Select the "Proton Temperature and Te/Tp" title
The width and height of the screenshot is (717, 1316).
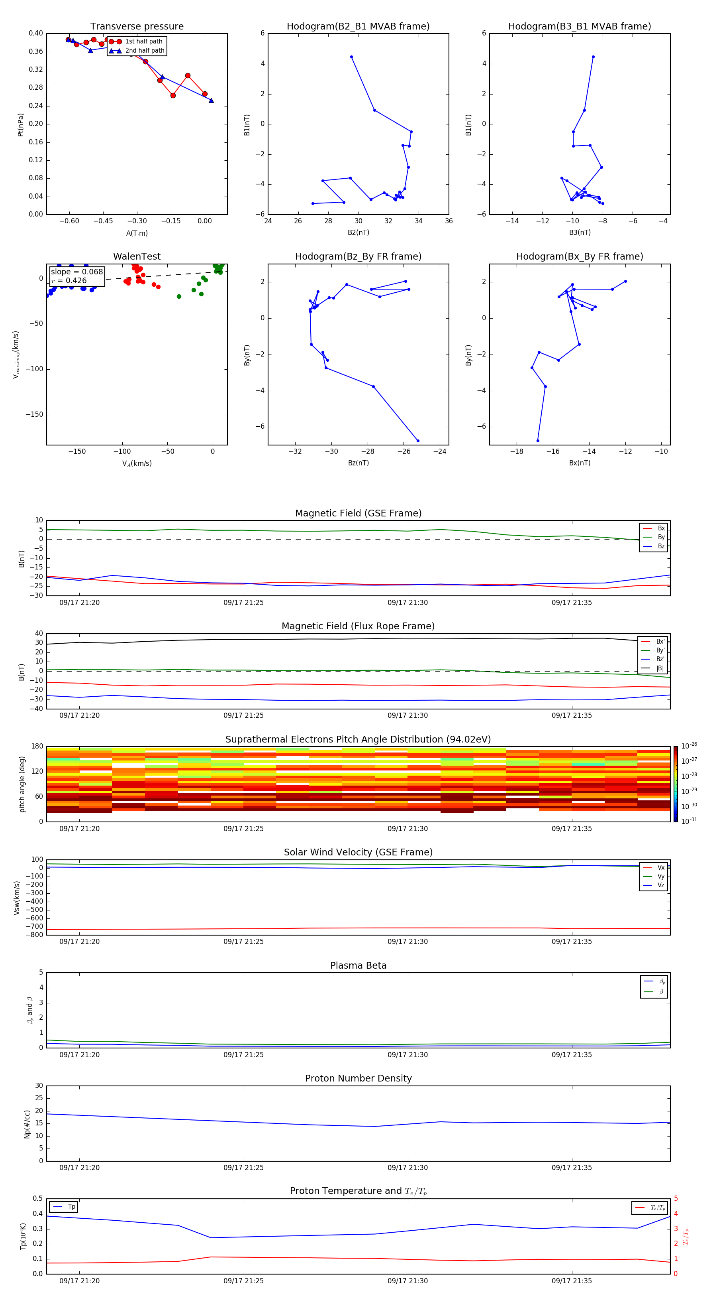[358, 1191]
